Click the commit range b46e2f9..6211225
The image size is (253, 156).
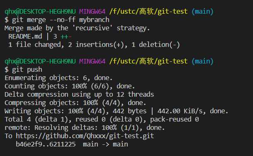click(x=46, y=144)
